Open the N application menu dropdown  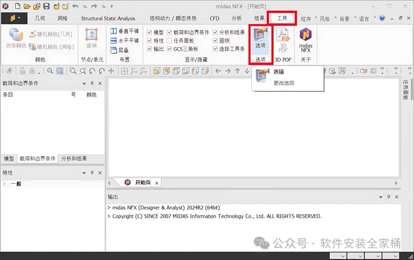[14, 18]
